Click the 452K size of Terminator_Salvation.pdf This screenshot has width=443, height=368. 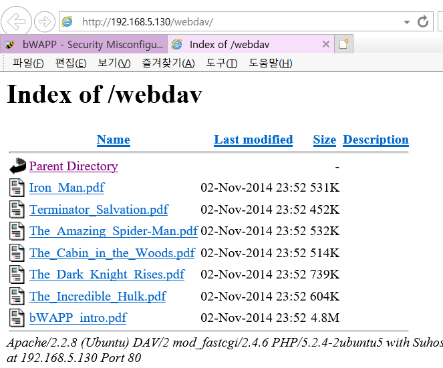point(325,210)
